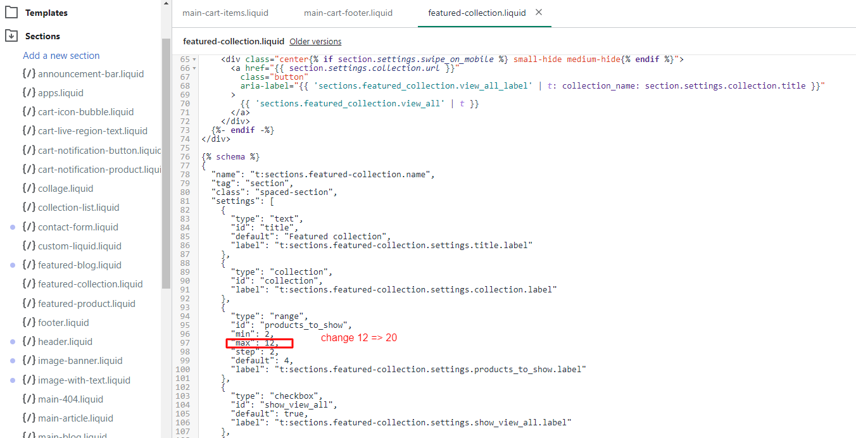Click the featured-collection.liquid file title heading

(x=234, y=42)
